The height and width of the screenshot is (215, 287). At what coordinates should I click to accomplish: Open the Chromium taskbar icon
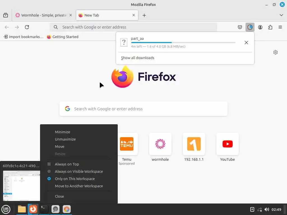67,209
